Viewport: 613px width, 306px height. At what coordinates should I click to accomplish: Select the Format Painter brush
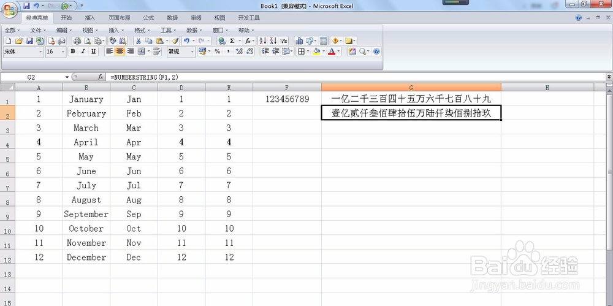coord(175,40)
